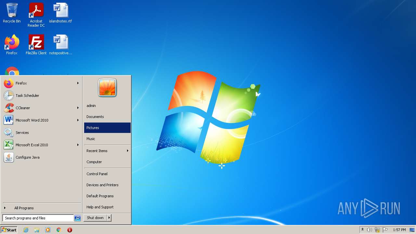Open Default Programs
The width and height of the screenshot is (416, 234).
107,196
